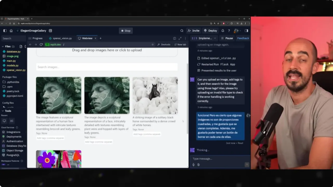
Task: Open the database icon beside ElegantImageGallery title
Action: pyautogui.click(x=50, y=31)
